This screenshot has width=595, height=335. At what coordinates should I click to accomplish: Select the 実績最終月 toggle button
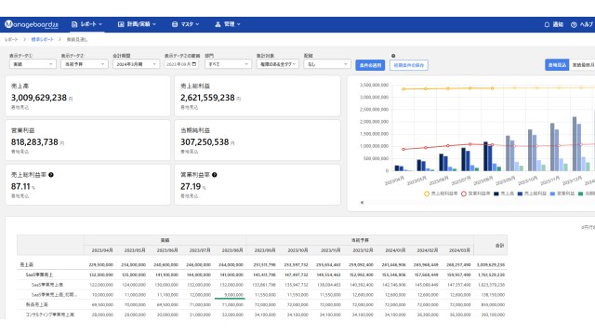[x=583, y=65]
